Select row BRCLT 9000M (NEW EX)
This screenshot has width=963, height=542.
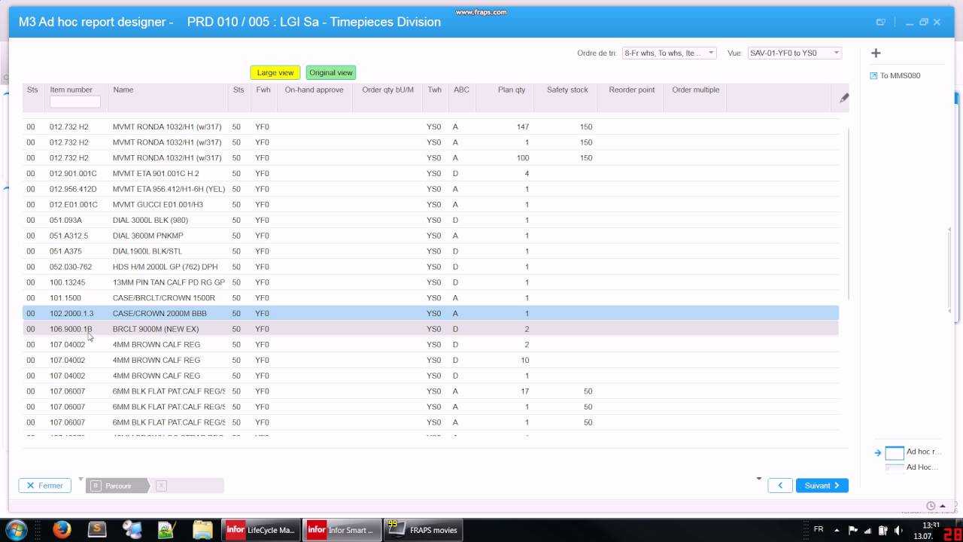point(430,329)
